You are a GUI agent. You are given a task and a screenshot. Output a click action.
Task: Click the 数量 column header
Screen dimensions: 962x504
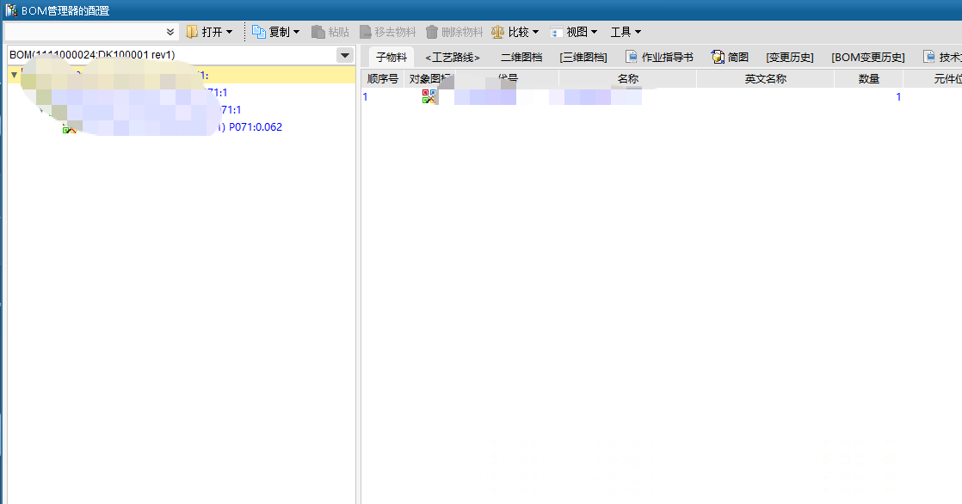coord(869,78)
